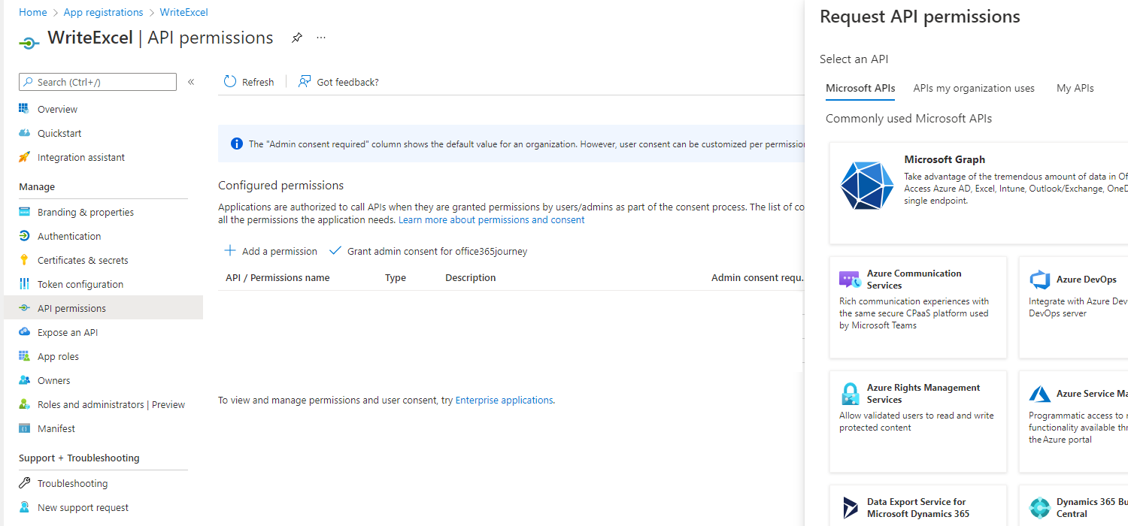Sort by API / Permissions name column

[x=277, y=278]
